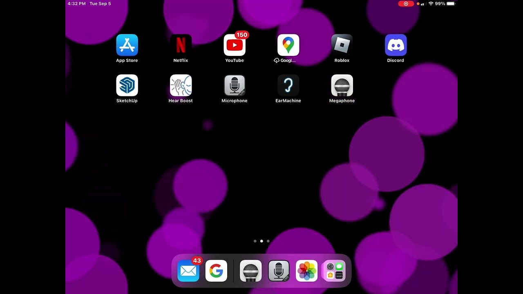The height and width of the screenshot is (294, 523).
Task: Open the App Store app
Action: tap(127, 45)
